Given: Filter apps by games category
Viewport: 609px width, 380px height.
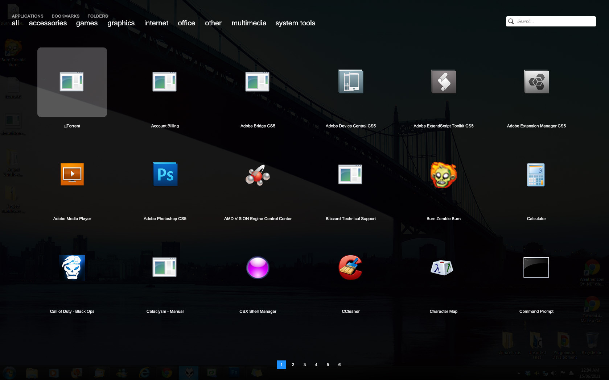Looking at the screenshot, I should click(x=87, y=23).
